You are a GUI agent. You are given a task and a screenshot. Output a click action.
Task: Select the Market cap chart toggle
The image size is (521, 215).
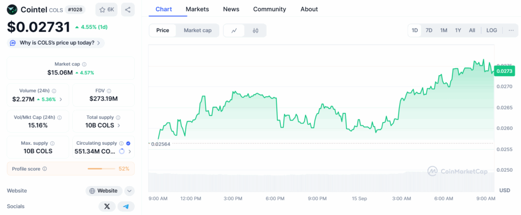197,30
